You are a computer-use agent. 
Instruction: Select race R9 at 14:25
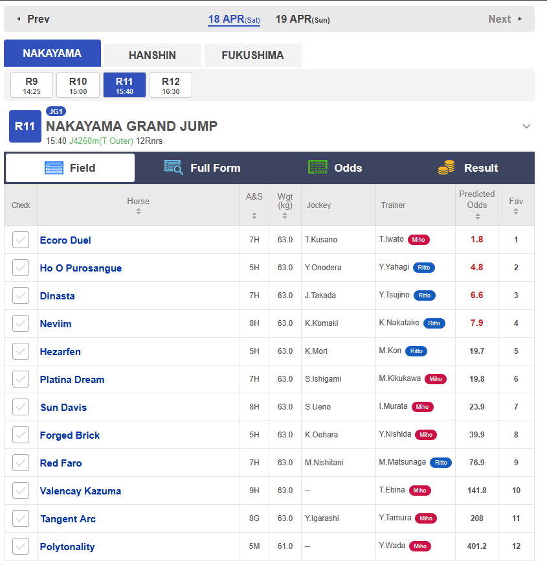coord(32,85)
